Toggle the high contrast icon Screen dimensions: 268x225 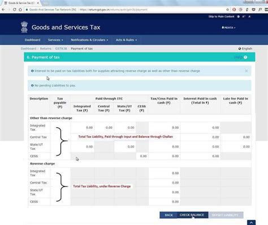tap(238, 16)
